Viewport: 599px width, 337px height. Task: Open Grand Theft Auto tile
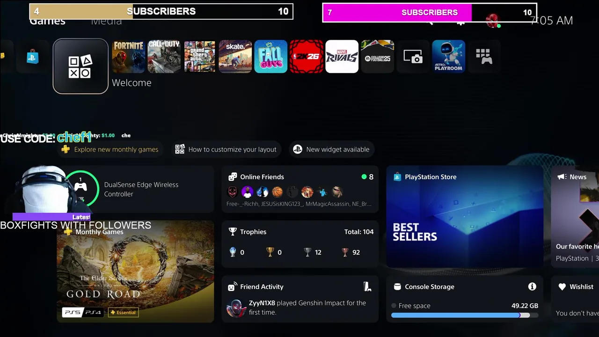tap(200, 57)
